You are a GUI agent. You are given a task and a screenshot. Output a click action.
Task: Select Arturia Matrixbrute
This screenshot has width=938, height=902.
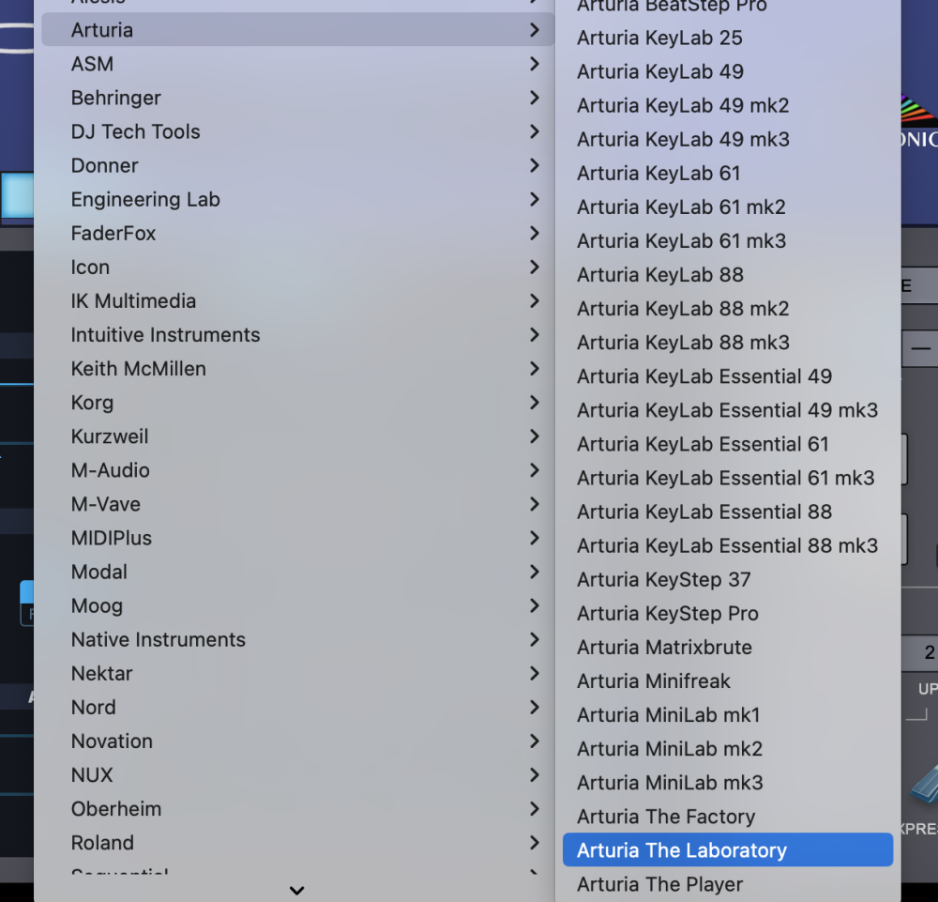coord(728,647)
